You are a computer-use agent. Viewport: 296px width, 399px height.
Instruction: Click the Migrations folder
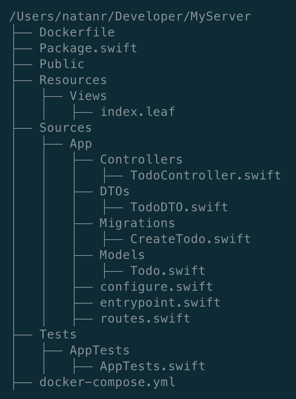(137, 223)
